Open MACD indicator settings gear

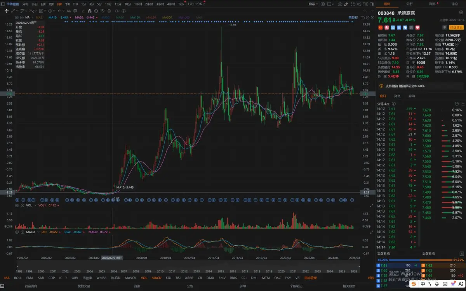[x=17, y=232]
